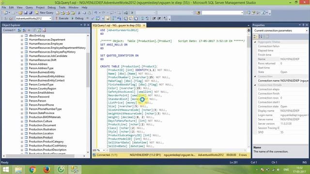Expand the dbo.ErrorLog table node
The width and height of the screenshot is (310, 174).
tap(22, 36)
